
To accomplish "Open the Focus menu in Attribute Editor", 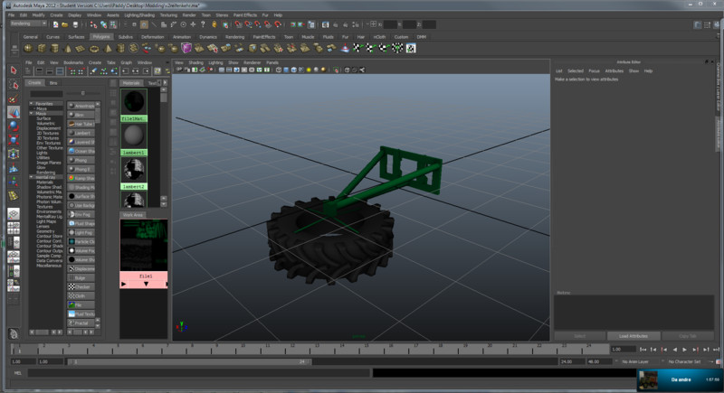I will [595, 71].
